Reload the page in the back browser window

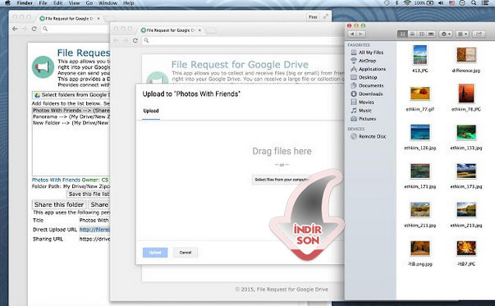pyautogui.click(x=34, y=29)
